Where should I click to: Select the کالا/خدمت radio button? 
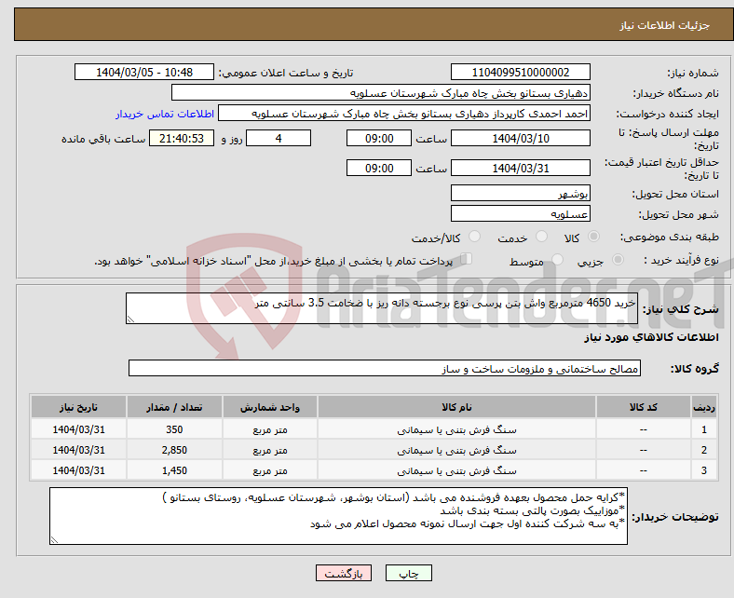point(474,237)
